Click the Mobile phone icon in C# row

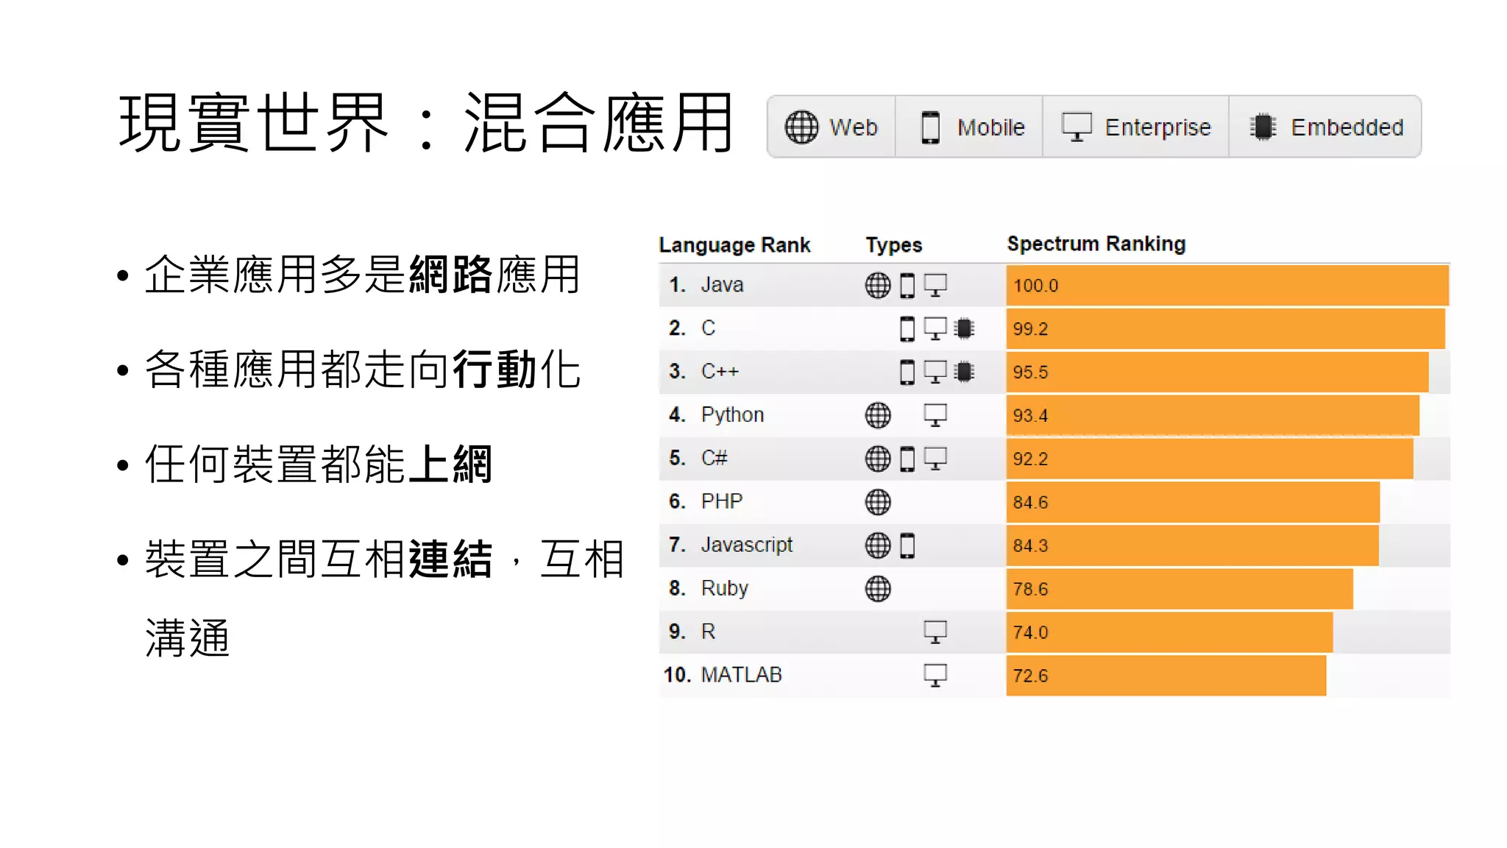907,459
